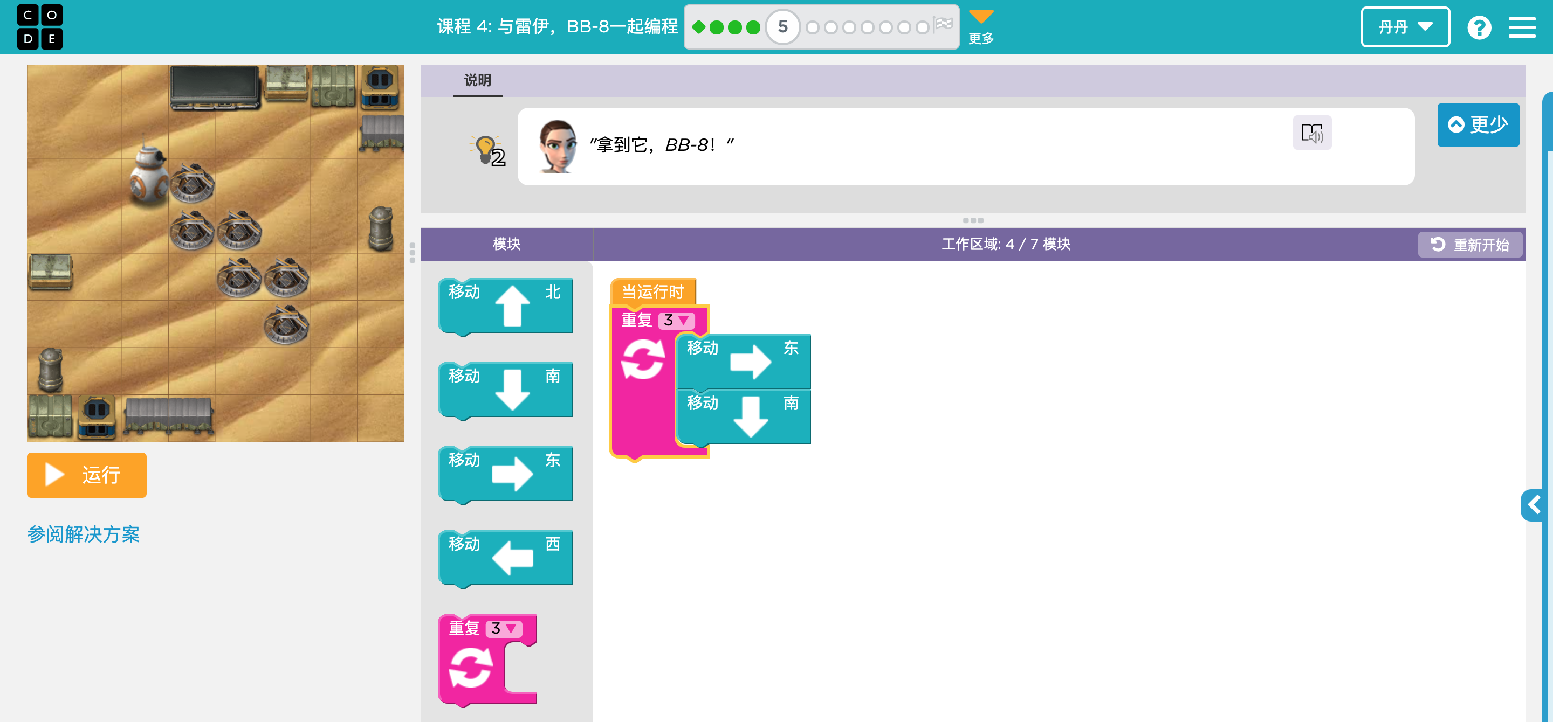The height and width of the screenshot is (722, 1553).
Task: Click the finish flag progress icon
Action: (943, 25)
